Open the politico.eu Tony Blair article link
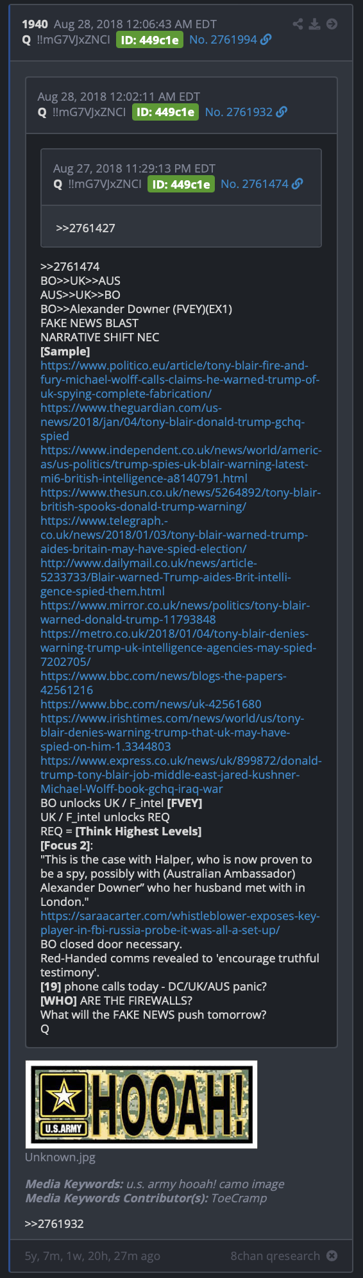Viewport: 363px width, 1278px height. coord(180,379)
